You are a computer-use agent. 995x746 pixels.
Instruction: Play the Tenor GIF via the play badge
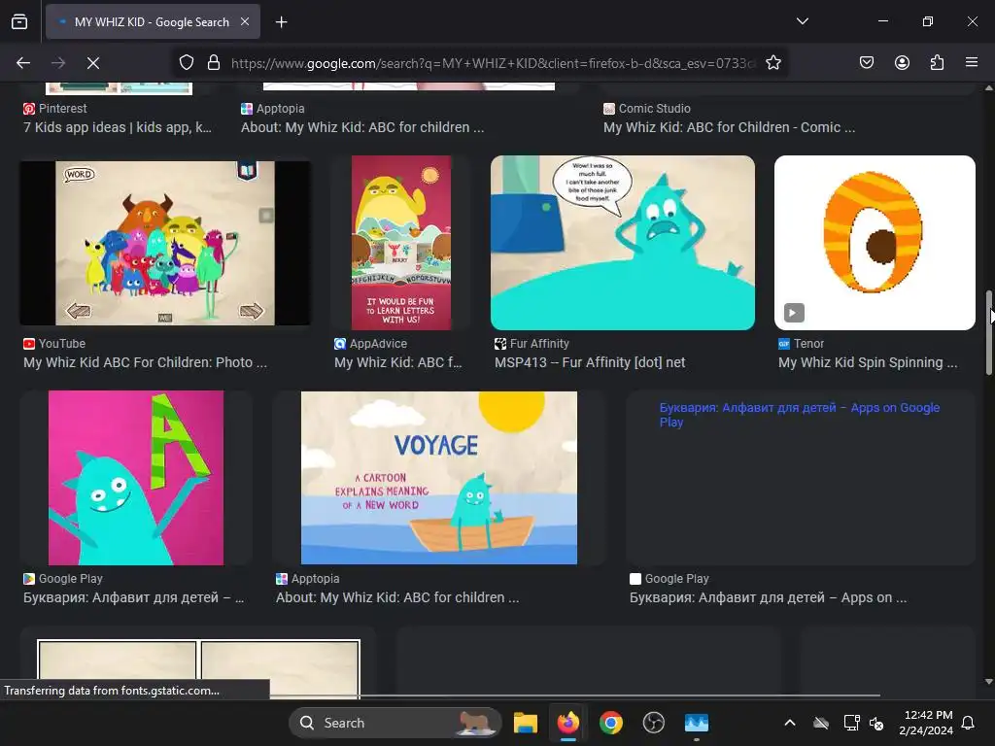(794, 313)
